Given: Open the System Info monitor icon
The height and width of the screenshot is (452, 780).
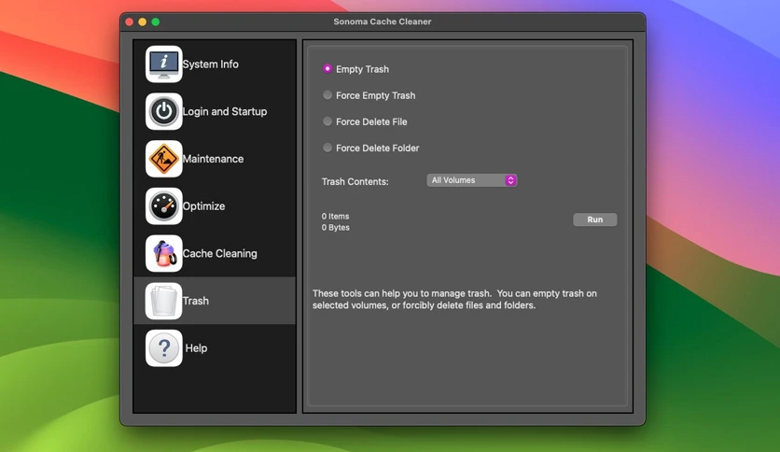Looking at the screenshot, I should 163,64.
